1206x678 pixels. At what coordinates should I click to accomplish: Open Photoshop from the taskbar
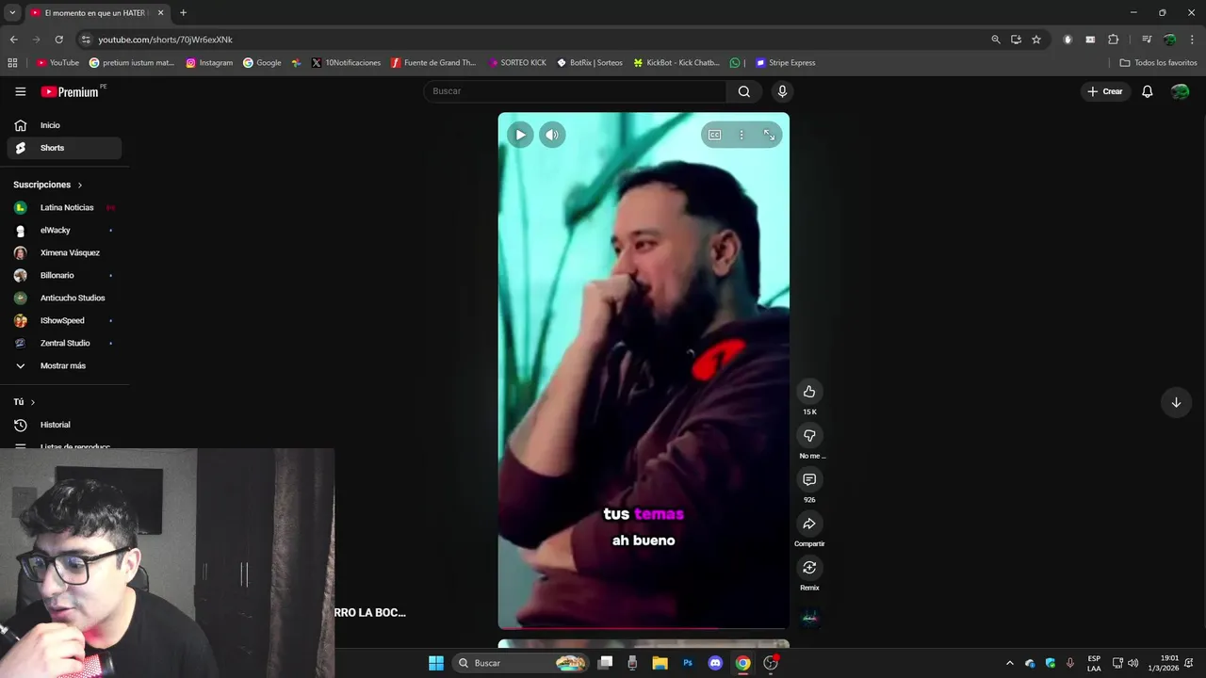click(688, 663)
